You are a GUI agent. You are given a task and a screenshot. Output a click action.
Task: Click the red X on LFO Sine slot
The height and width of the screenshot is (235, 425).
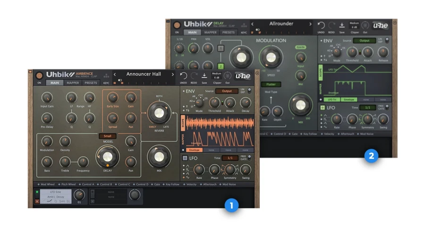pyautogui.click(x=37, y=201)
